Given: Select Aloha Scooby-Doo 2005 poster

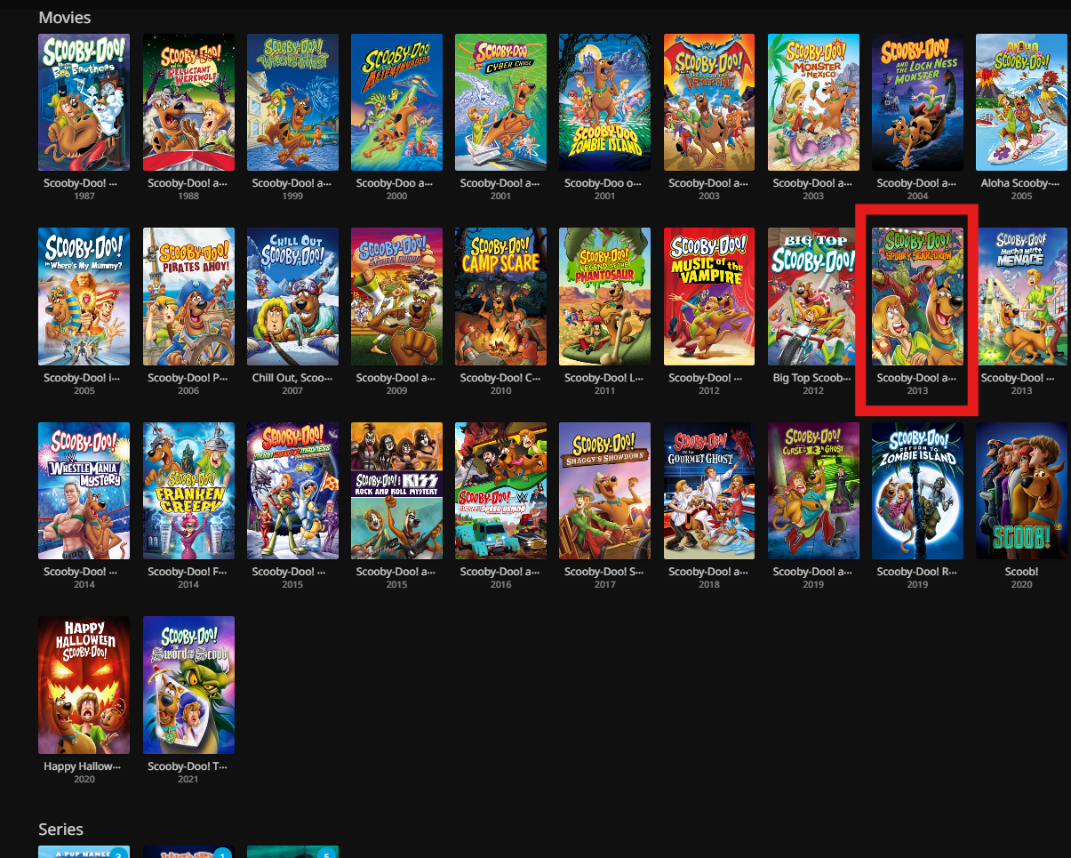Looking at the screenshot, I should [1021, 102].
